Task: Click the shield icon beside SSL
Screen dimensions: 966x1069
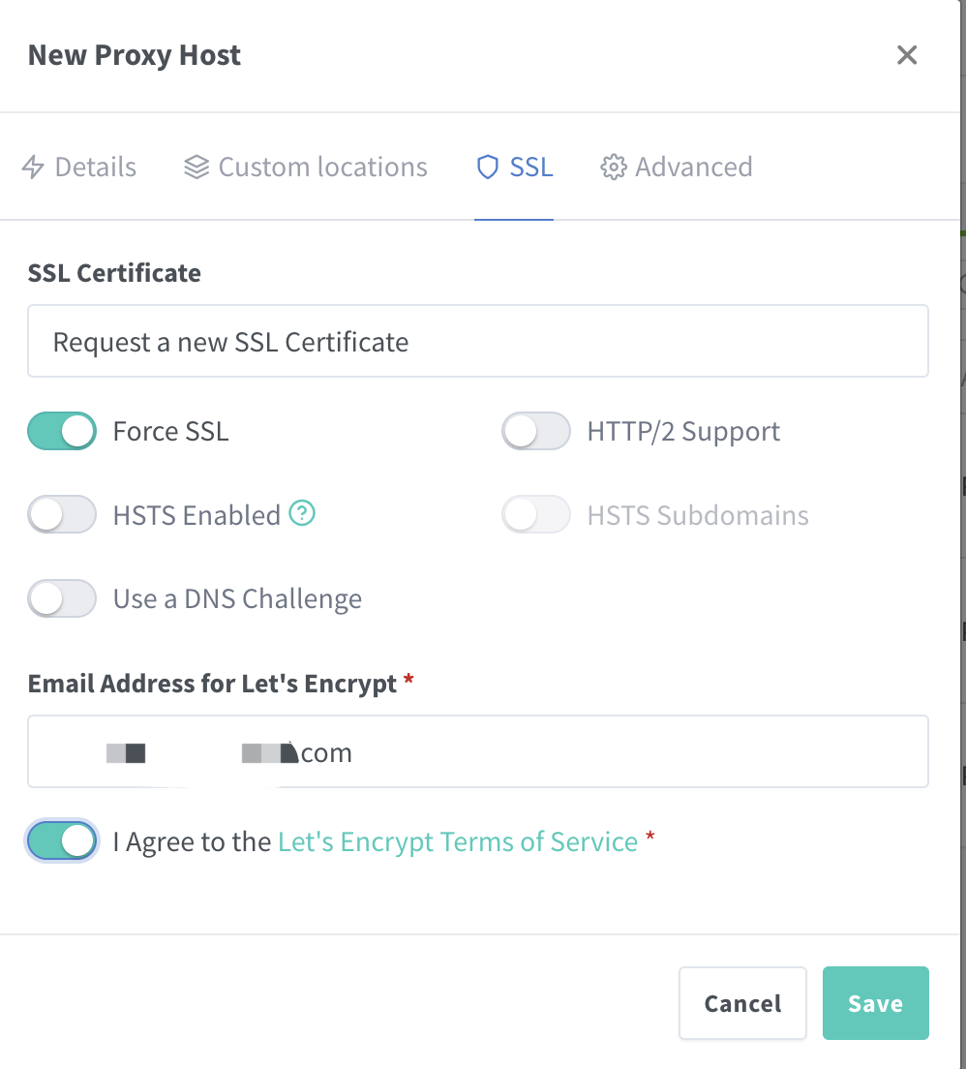Action: (x=488, y=168)
